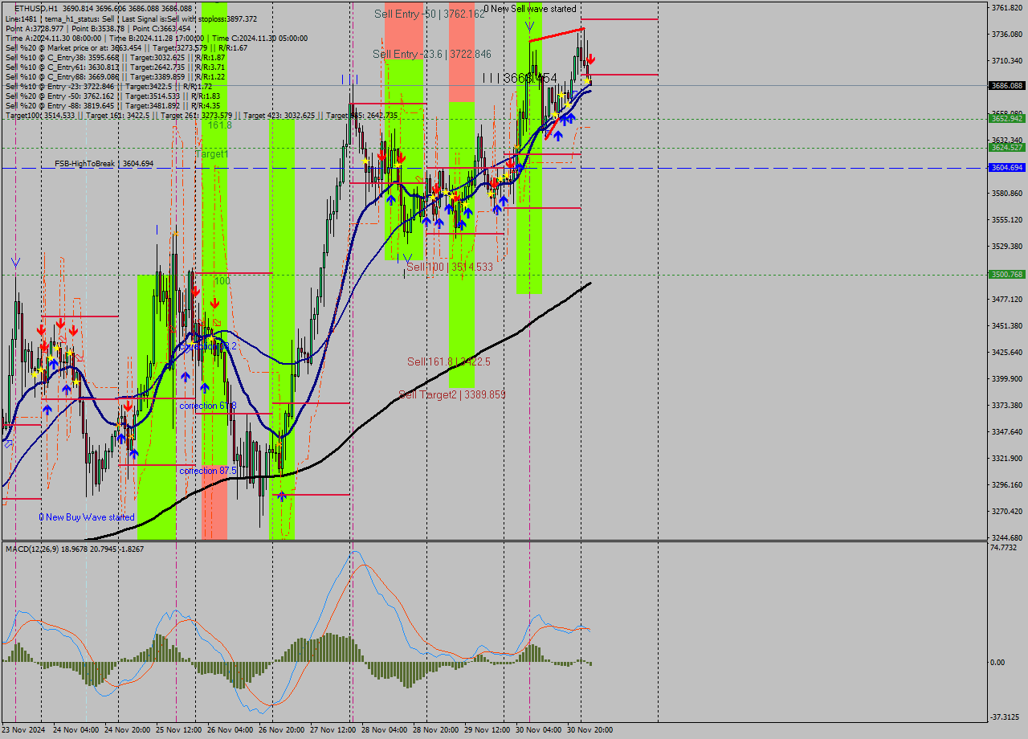Click the 'Sell %10 @ C_Entry38: 3595.668' line

point(115,57)
